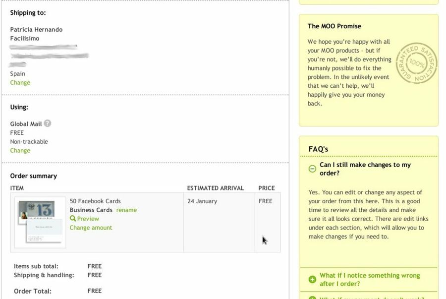Click the help icon beside Global Mail
Image resolution: width=446 pixels, height=299 pixels.
(x=48, y=123)
